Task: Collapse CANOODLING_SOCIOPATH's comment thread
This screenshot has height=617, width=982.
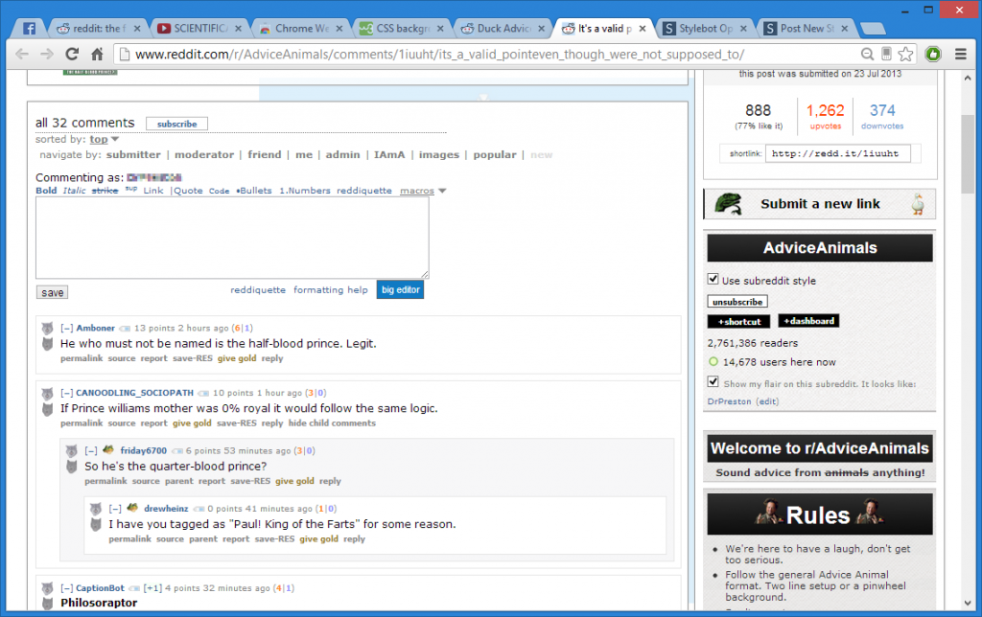Action: point(67,394)
